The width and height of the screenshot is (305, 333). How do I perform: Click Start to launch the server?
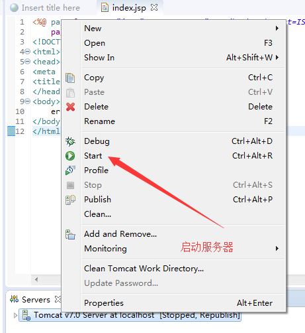pos(183,156)
